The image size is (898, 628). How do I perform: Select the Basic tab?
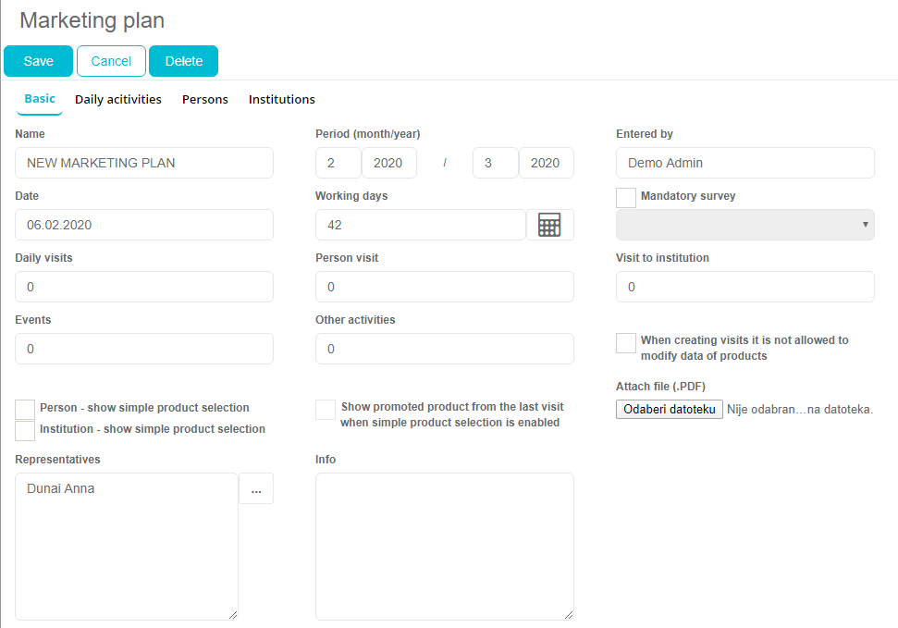(40, 99)
